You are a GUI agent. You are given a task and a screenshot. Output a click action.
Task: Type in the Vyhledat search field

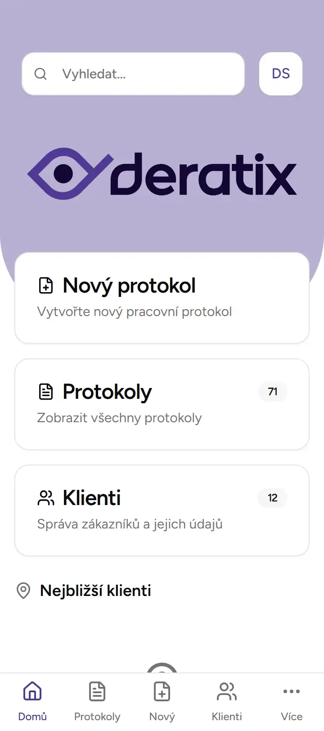pos(144,74)
